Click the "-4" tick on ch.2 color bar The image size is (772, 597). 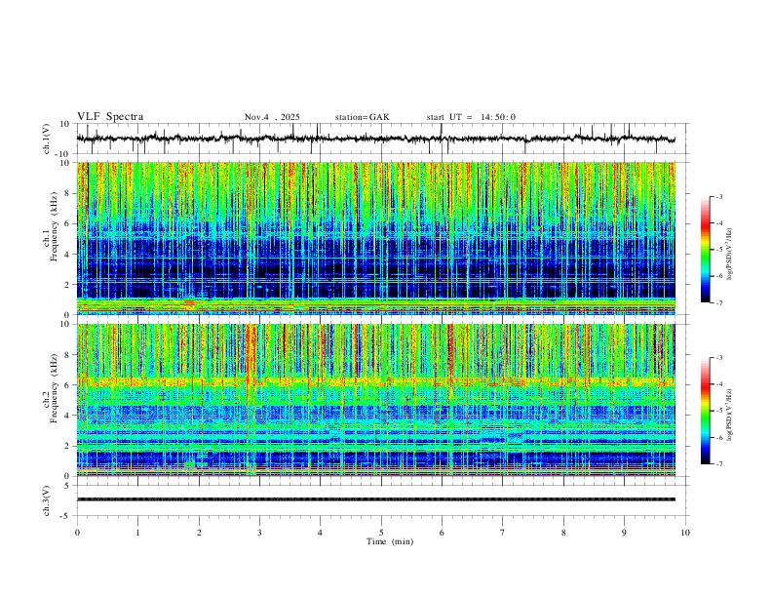pyautogui.click(x=718, y=384)
